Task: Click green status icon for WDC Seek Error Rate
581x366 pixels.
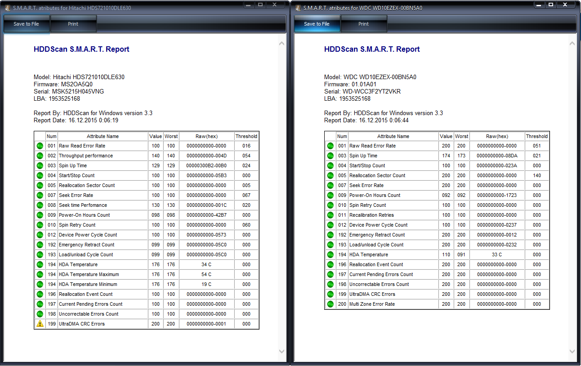Action: (331, 185)
